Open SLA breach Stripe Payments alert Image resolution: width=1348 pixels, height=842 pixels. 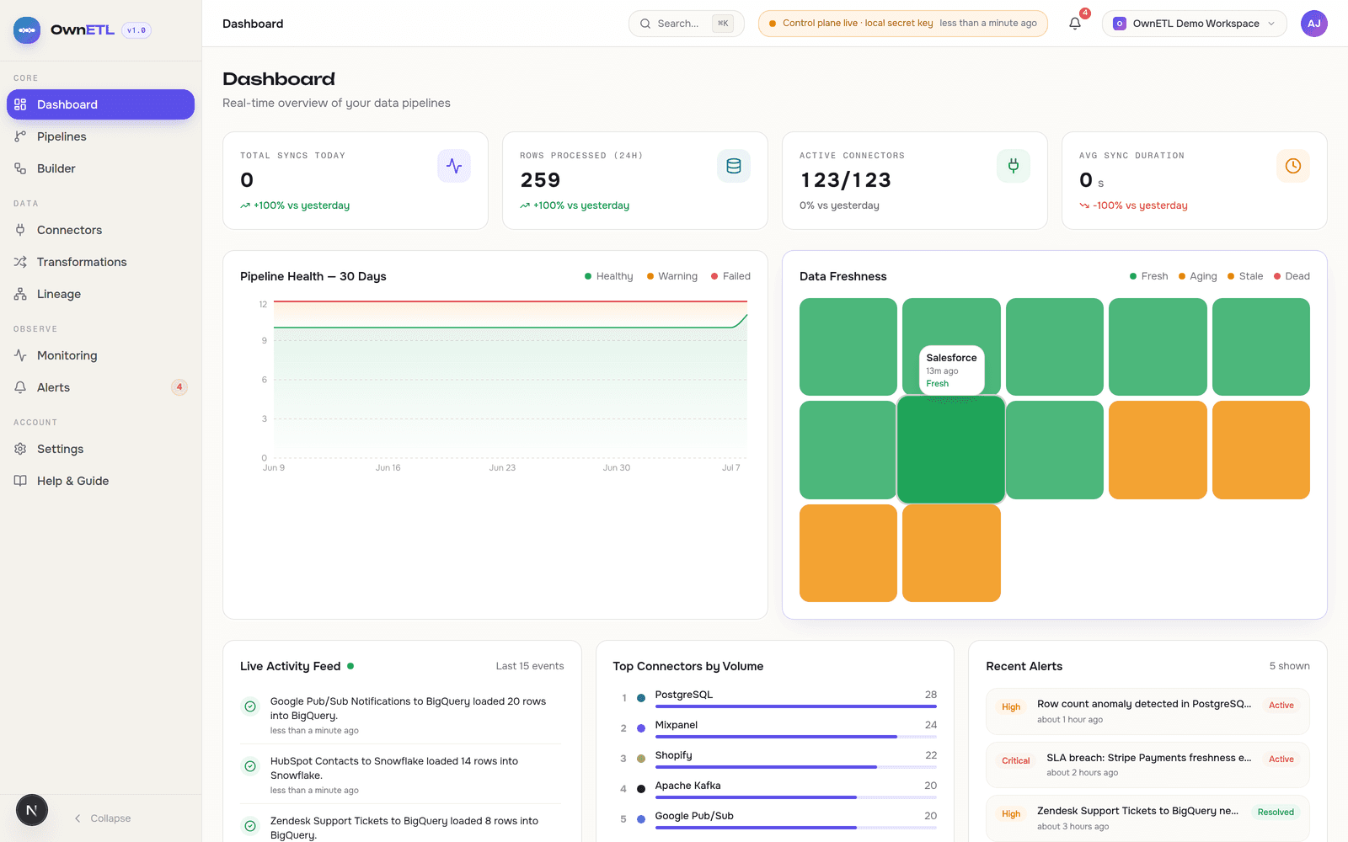pyautogui.click(x=1147, y=765)
